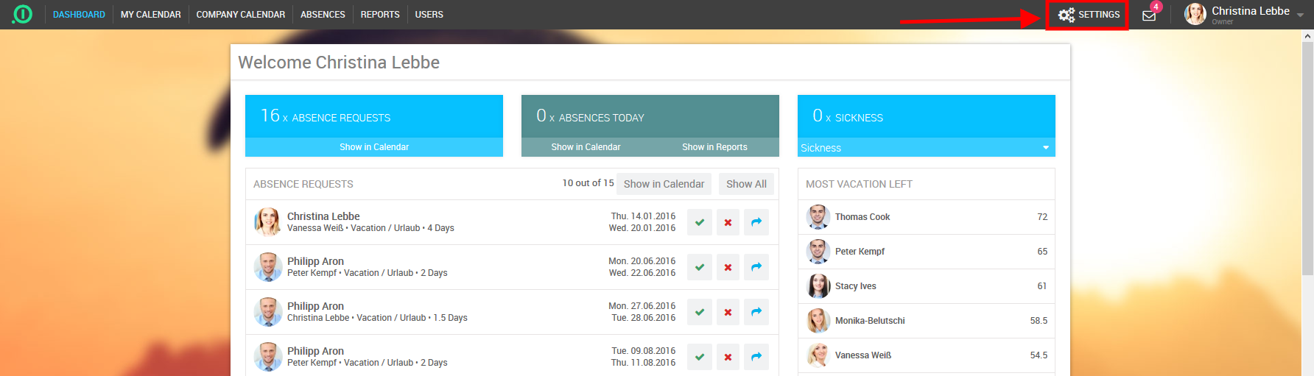Click the green app logo
This screenshot has height=376, width=1314.
pyautogui.click(x=23, y=14)
